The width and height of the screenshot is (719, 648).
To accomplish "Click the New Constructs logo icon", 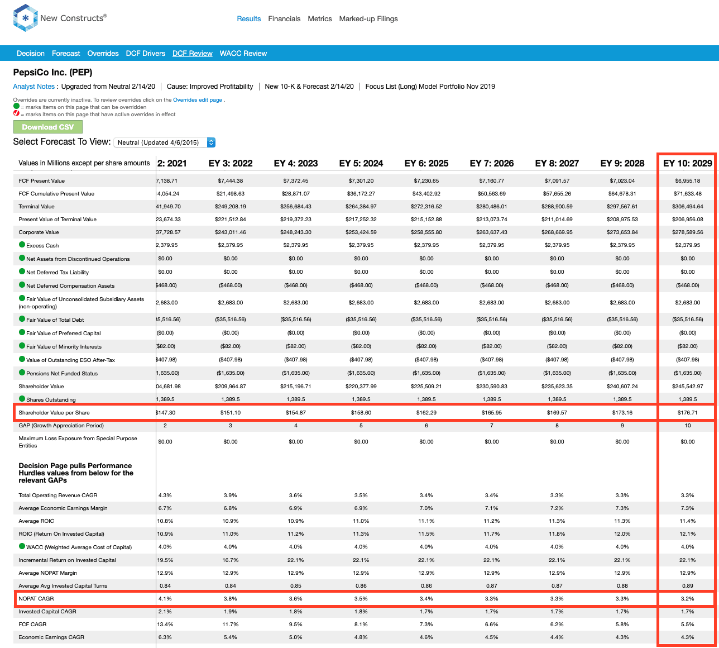I will coord(25,18).
